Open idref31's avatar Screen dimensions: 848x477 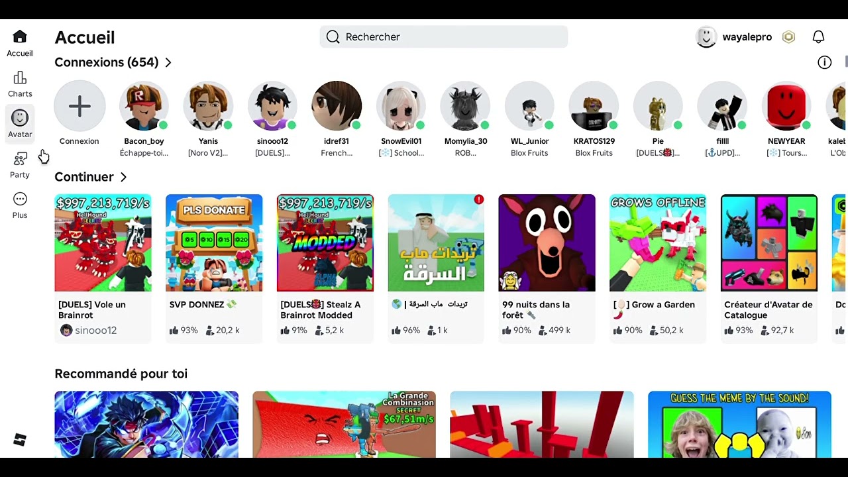click(x=337, y=106)
